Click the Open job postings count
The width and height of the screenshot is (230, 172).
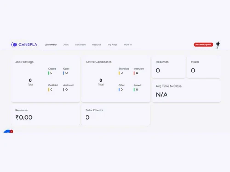(66, 73)
